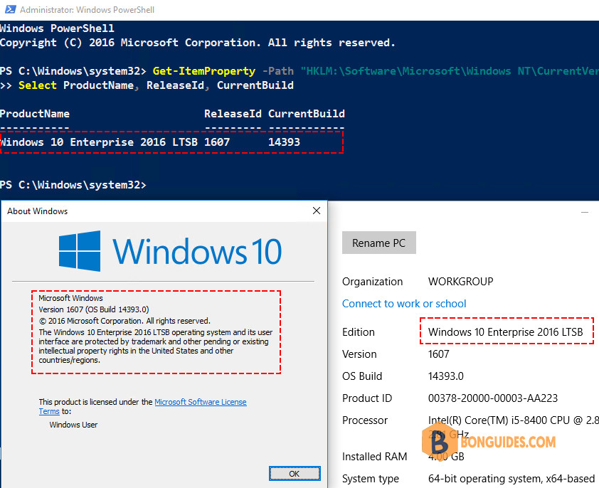Open Connect to work or school link

tap(404, 304)
